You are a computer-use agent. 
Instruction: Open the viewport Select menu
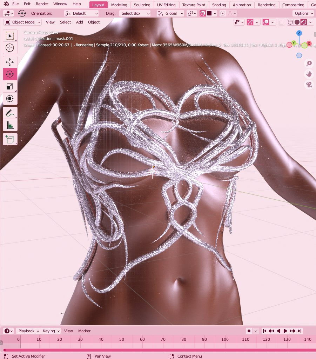(x=65, y=22)
